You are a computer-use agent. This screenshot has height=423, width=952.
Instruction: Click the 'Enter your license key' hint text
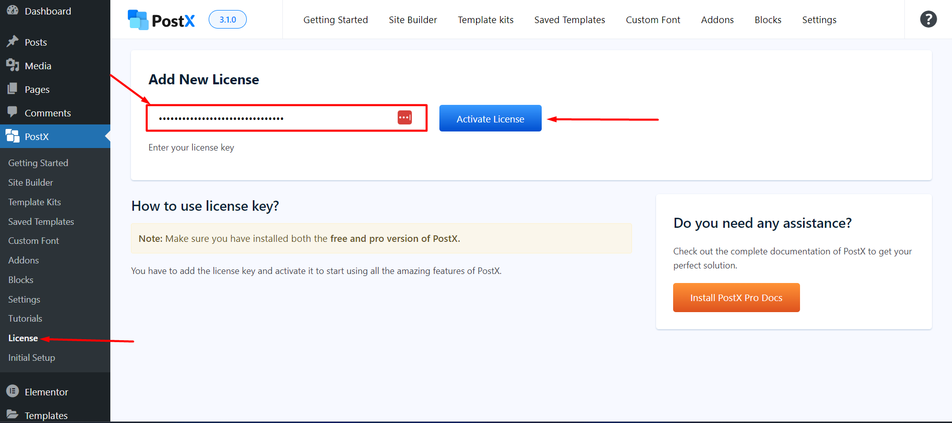(191, 147)
